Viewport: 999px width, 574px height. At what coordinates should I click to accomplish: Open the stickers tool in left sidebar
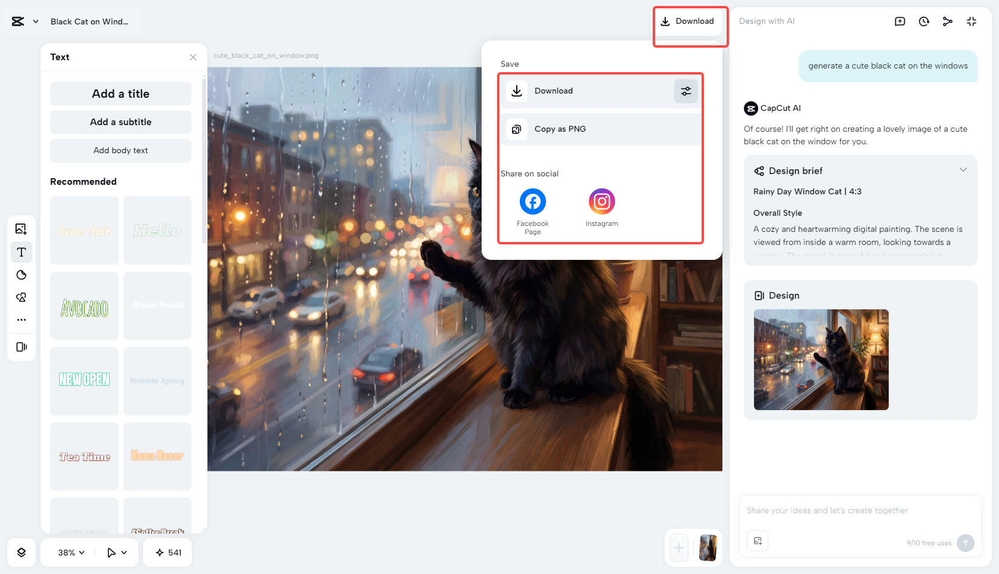coord(21,275)
